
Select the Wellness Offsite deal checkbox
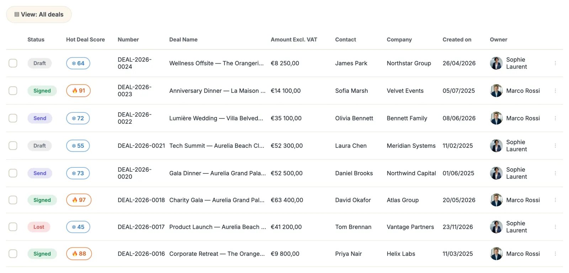point(13,63)
